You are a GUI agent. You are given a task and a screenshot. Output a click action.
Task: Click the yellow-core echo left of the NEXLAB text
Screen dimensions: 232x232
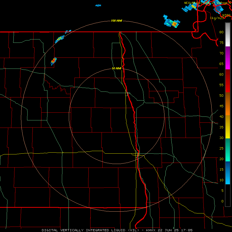[190, 7]
